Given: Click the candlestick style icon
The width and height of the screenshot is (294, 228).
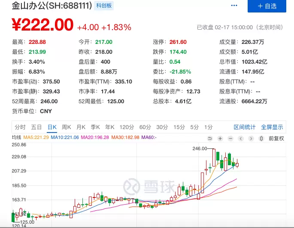Looking at the screenshot, I should tap(261, 139).
